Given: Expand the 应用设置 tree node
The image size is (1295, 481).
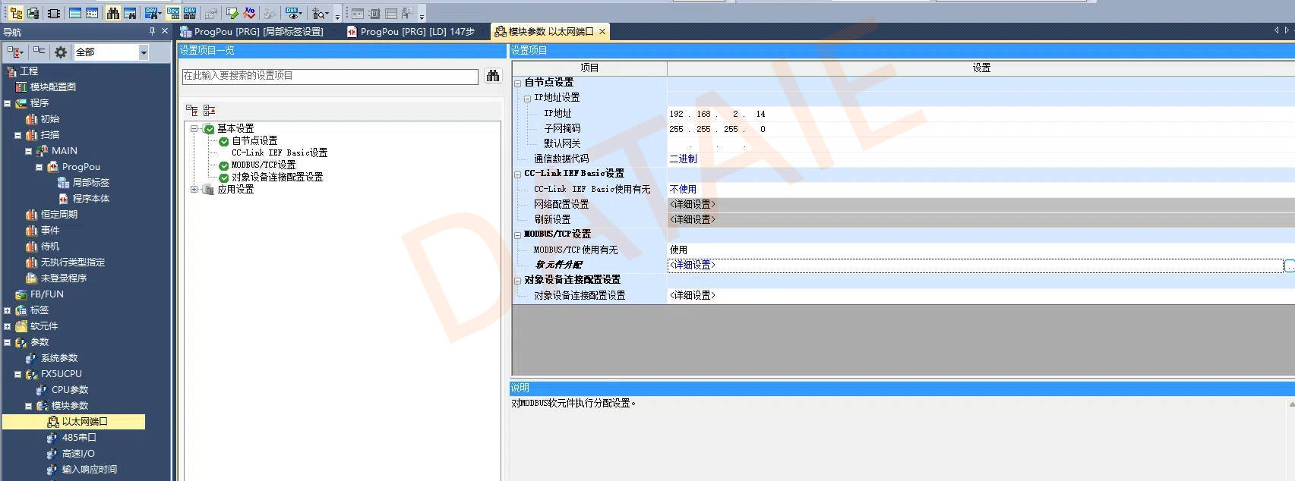Looking at the screenshot, I should coord(194,189).
